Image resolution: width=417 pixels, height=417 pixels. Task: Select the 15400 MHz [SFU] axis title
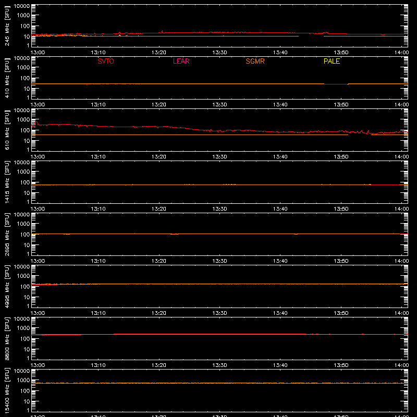point(7,390)
